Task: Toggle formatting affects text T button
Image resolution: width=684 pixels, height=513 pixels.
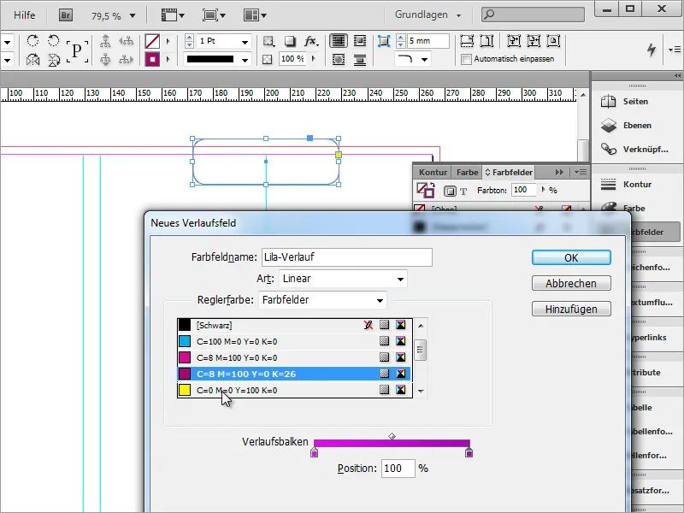Action: [463, 191]
